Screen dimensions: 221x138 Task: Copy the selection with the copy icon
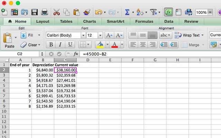click(67, 12)
